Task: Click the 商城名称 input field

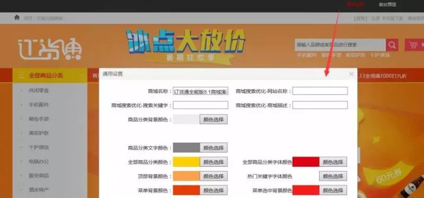Action: 201,91
